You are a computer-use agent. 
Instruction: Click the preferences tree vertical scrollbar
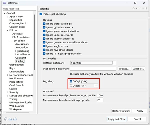[34, 42]
